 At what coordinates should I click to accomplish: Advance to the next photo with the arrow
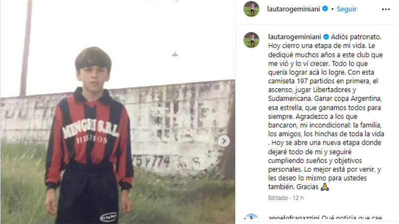tap(224, 141)
